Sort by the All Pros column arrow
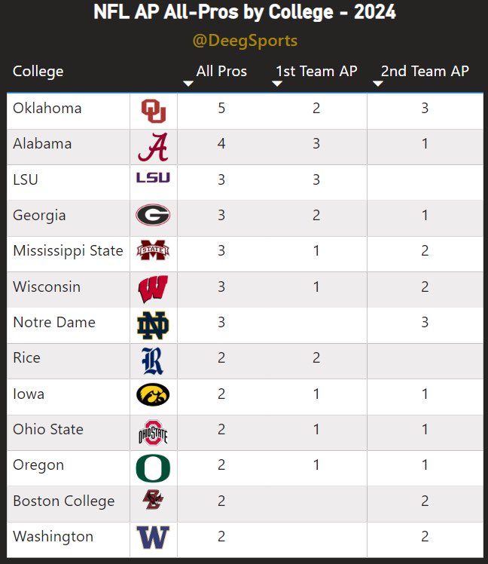488x564 pixels. pyautogui.click(x=188, y=84)
